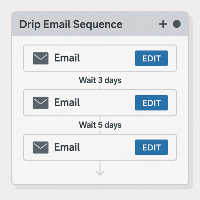
Task: Select the third email's envelope icon
Action: 41,147
